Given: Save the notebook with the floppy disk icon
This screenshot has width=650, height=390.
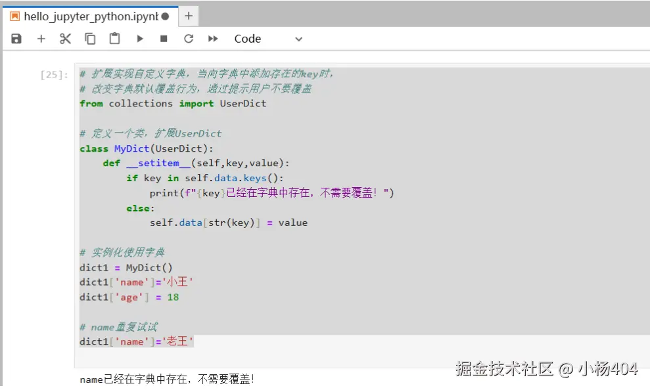Looking at the screenshot, I should point(16,39).
